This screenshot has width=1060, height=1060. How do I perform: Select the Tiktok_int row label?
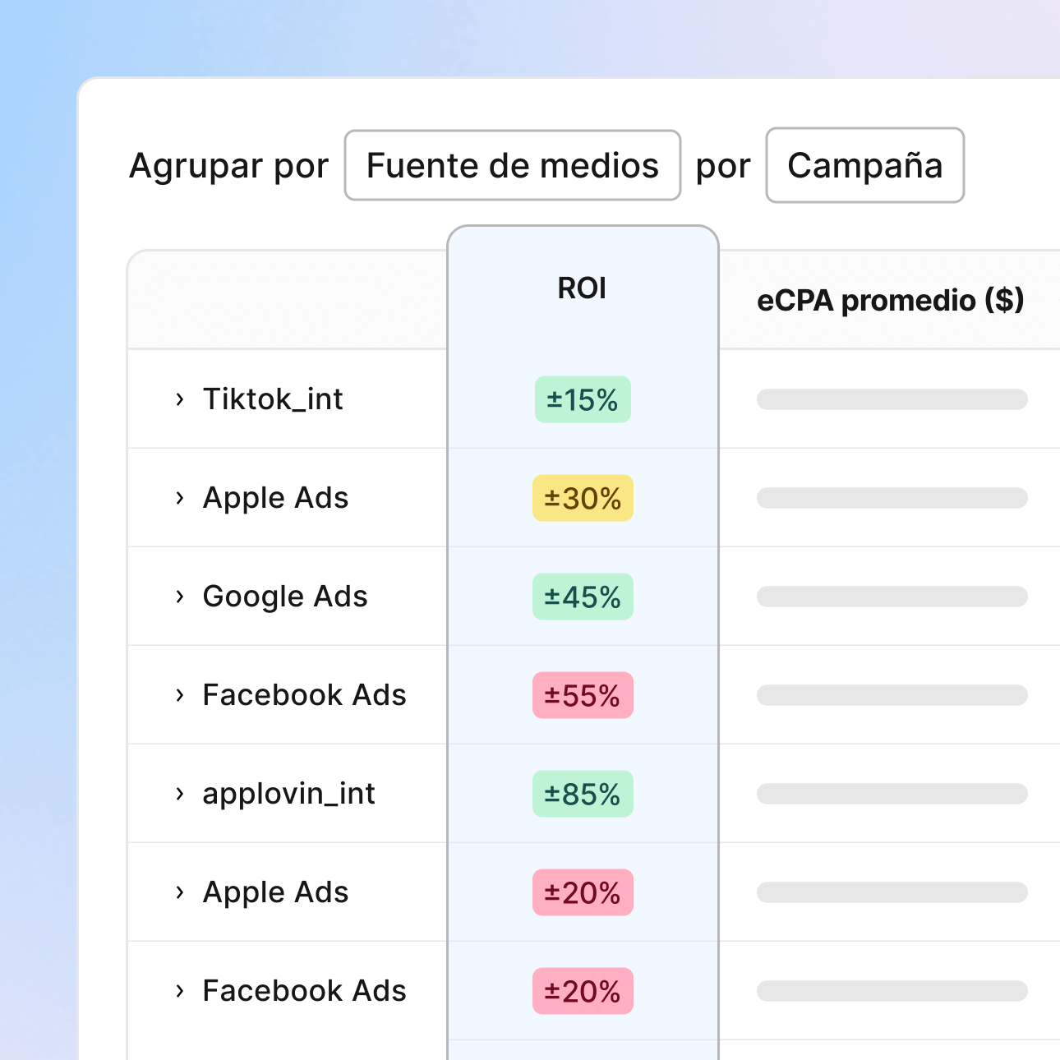(274, 399)
